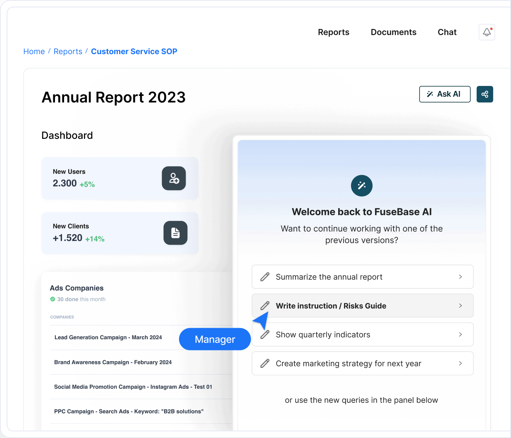Select Summarize the annual report suggestion
This screenshot has height=438, width=511.
[363, 277]
